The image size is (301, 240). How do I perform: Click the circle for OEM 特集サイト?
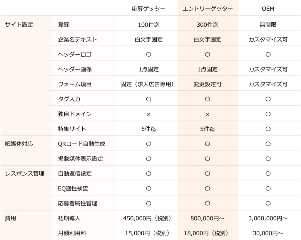268,129
